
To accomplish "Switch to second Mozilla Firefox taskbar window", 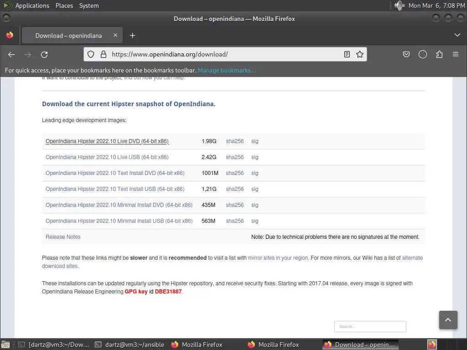I will point(274,345).
